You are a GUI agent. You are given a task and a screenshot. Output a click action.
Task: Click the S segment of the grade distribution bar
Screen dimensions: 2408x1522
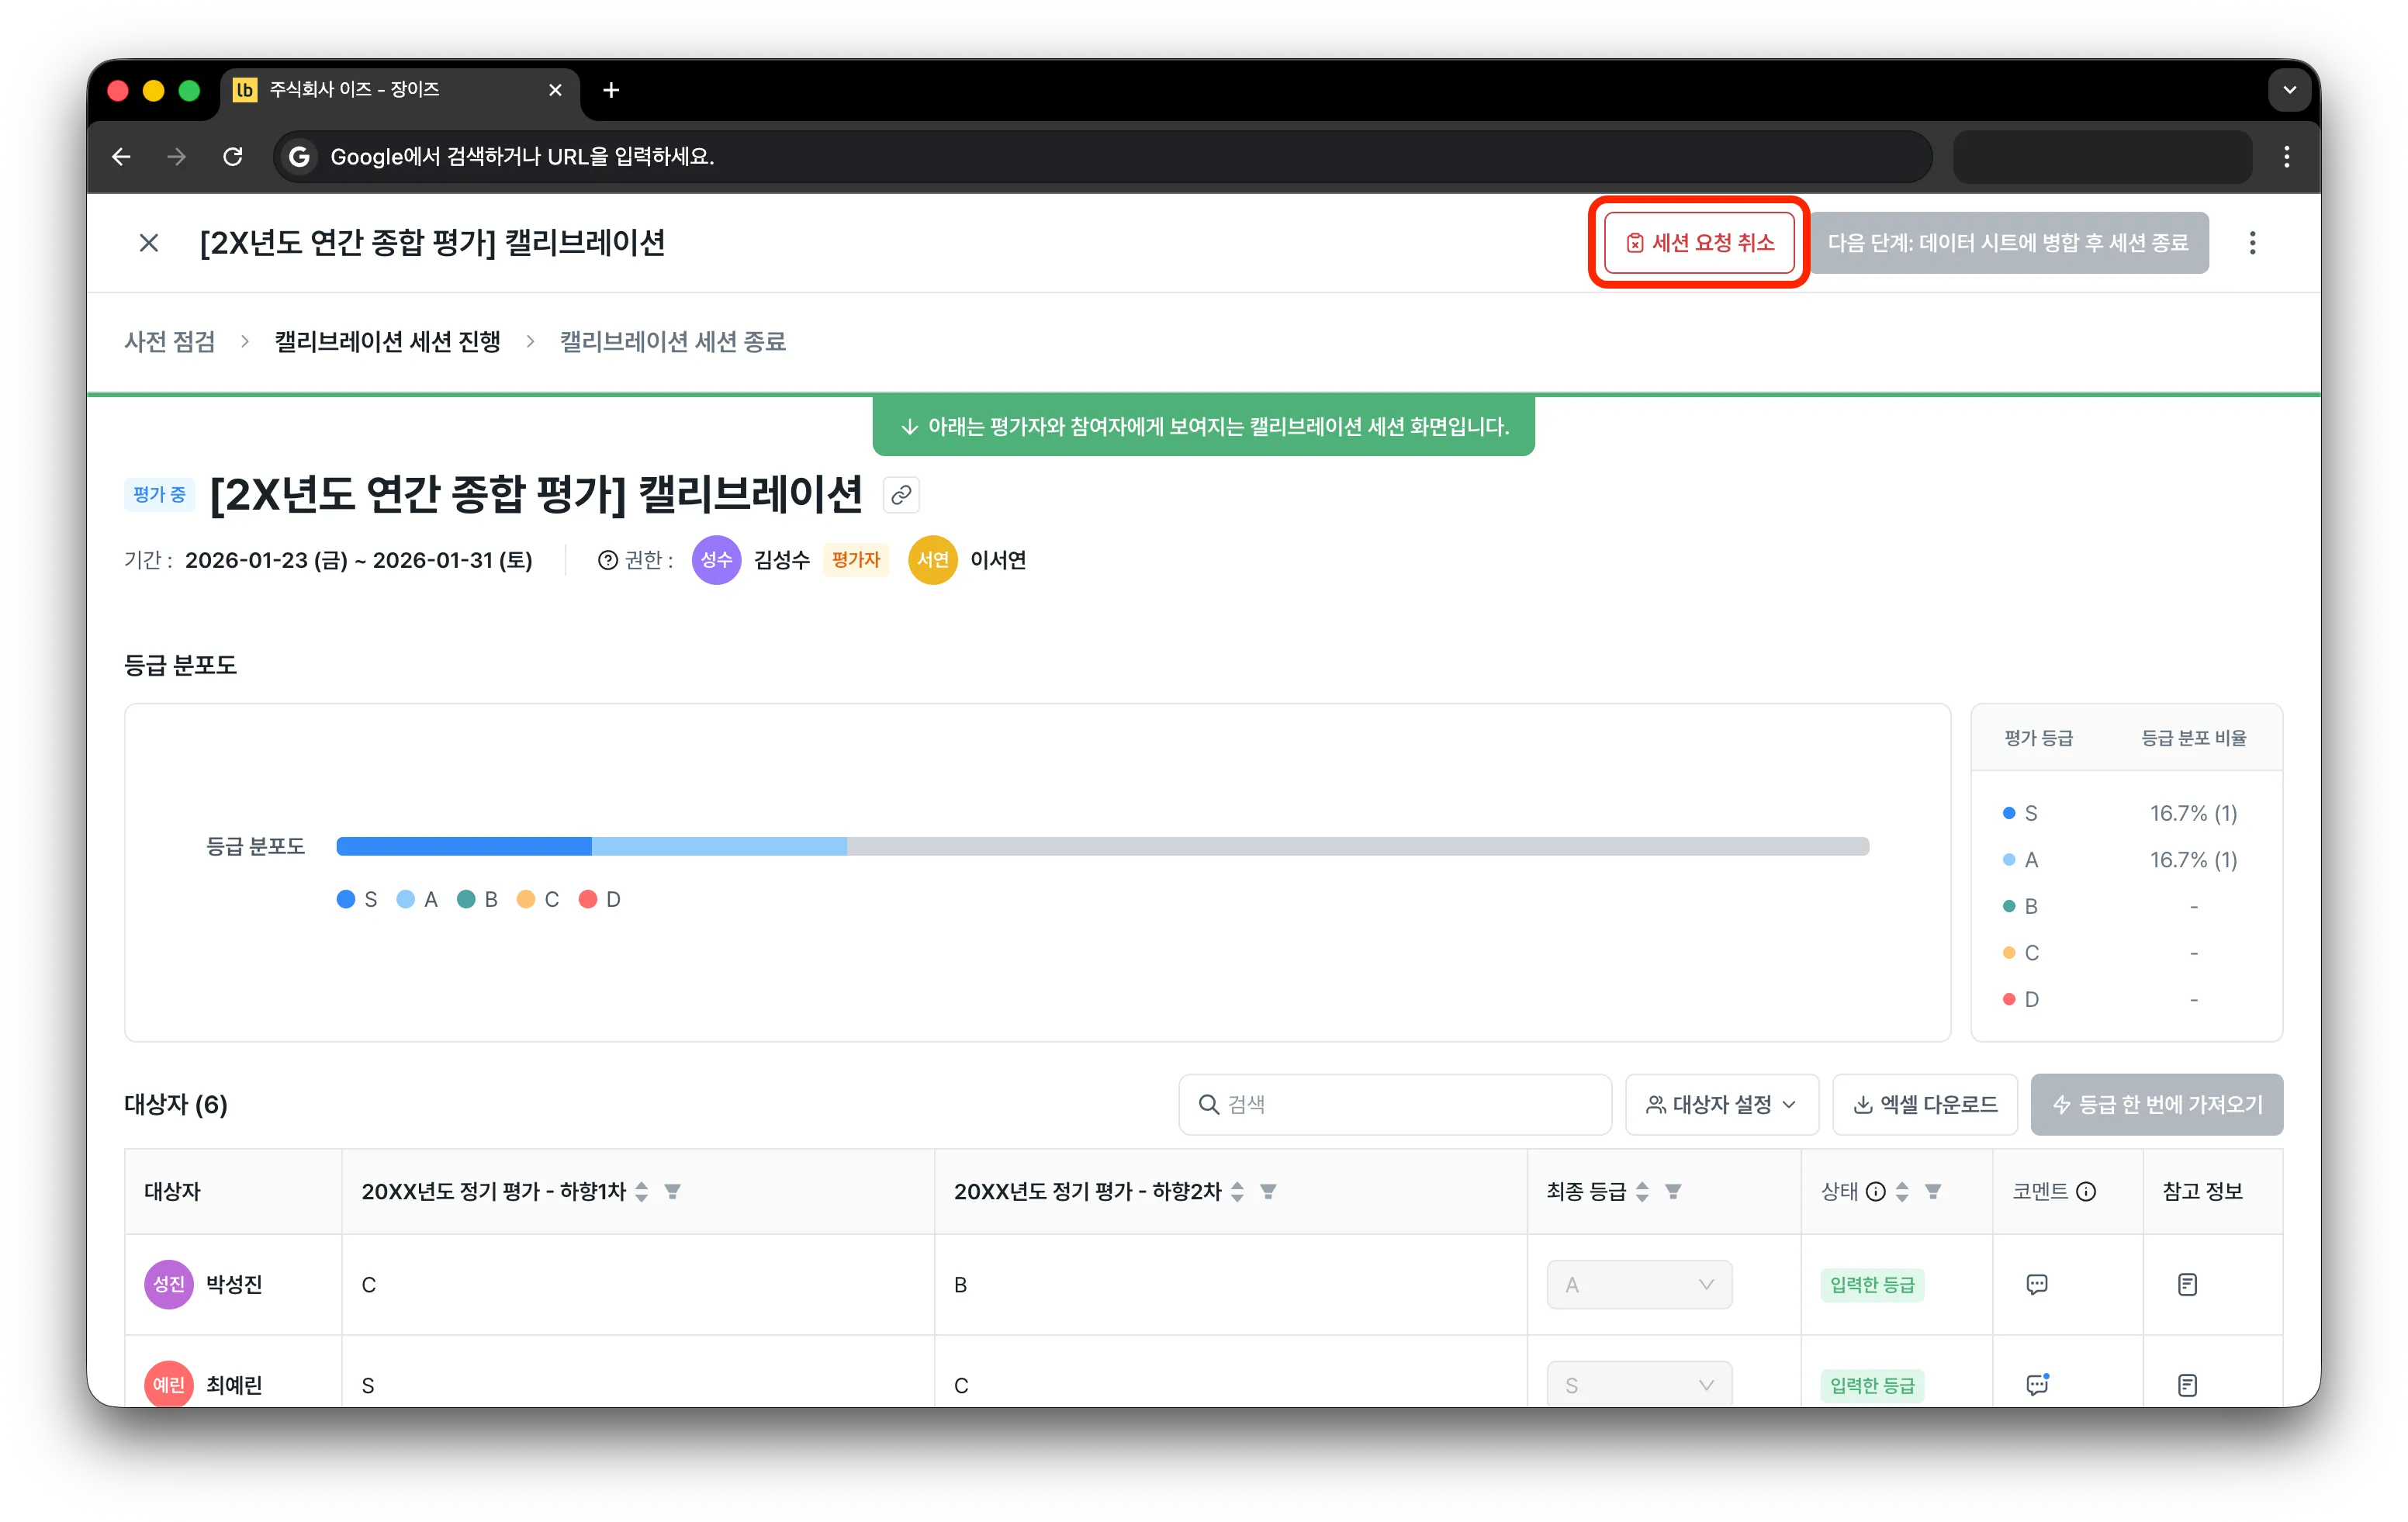(x=464, y=846)
